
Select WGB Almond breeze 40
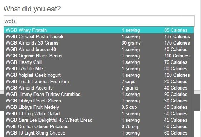click(x=99, y=49)
